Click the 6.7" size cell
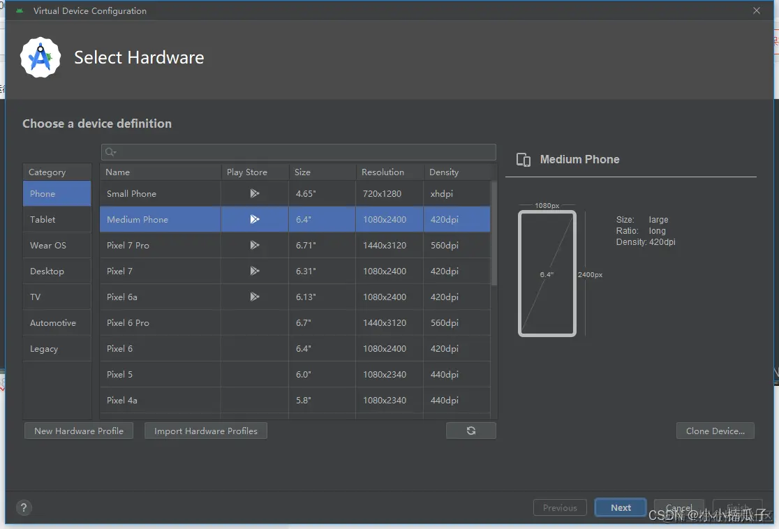 [x=322, y=323]
